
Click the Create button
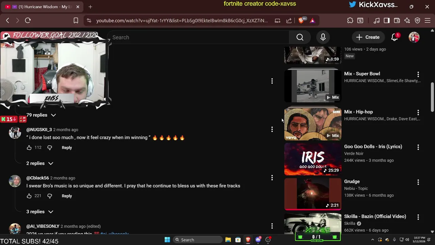(368, 37)
